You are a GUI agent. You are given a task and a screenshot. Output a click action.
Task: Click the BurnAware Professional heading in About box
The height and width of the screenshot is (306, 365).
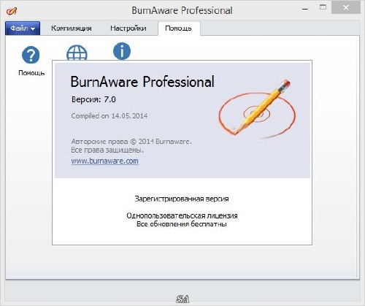tap(142, 82)
